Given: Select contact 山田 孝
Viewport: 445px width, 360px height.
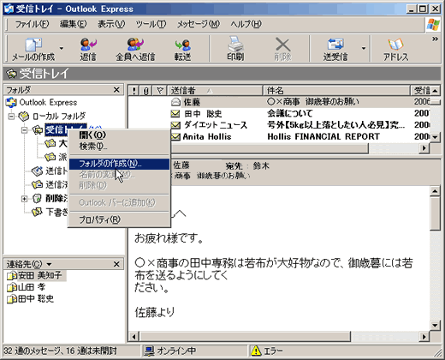Looking at the screenshot, I should click(27, 287).
